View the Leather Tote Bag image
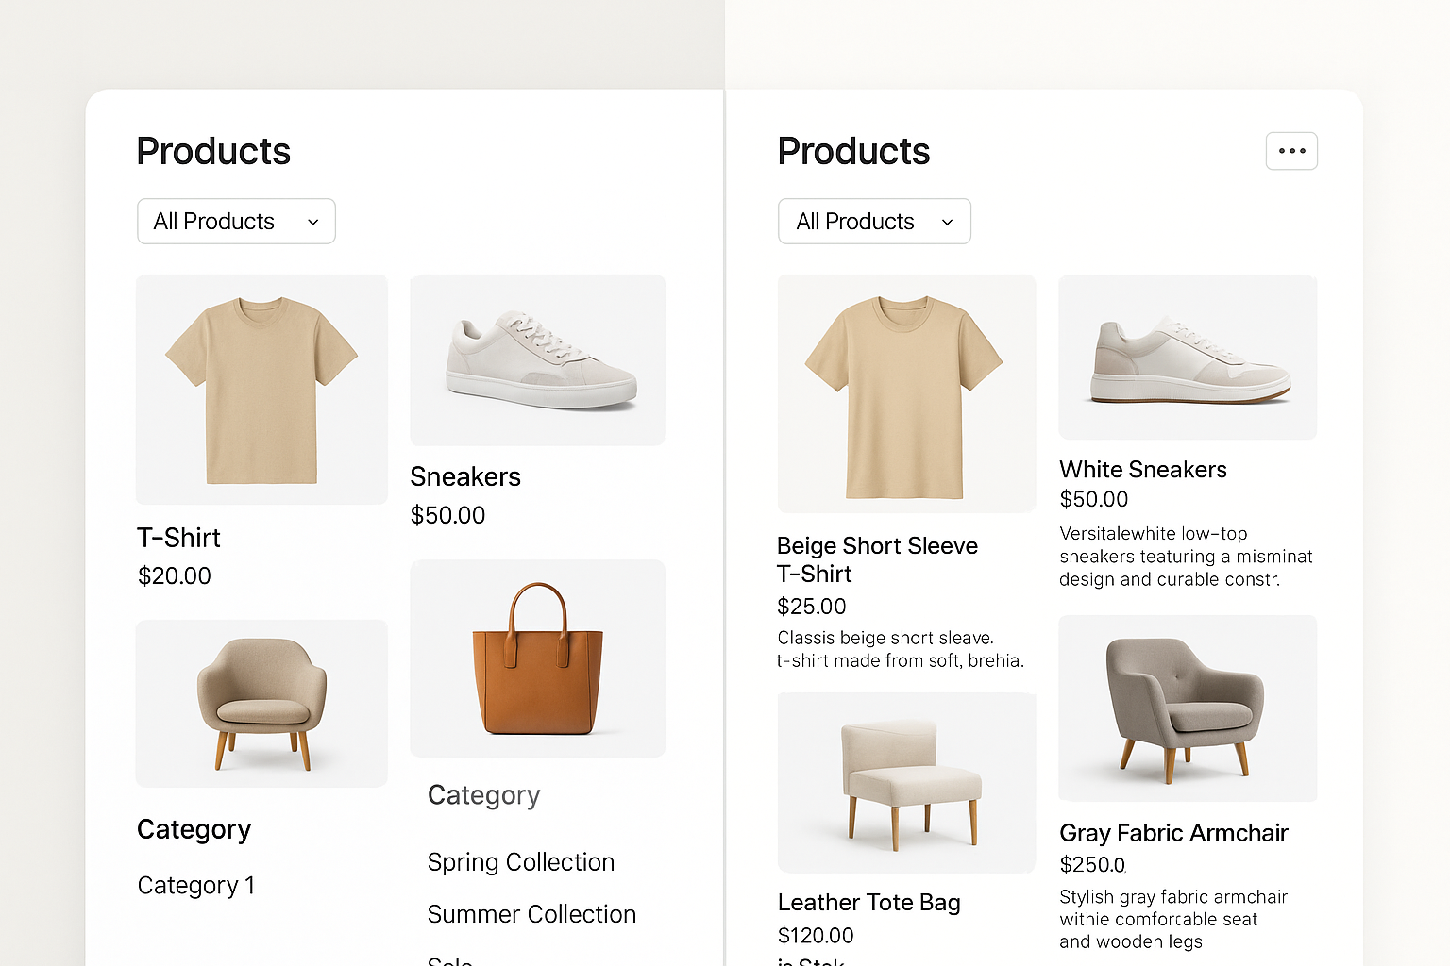The width and height of the screenshot is (1450, 966). coord(906,782)
